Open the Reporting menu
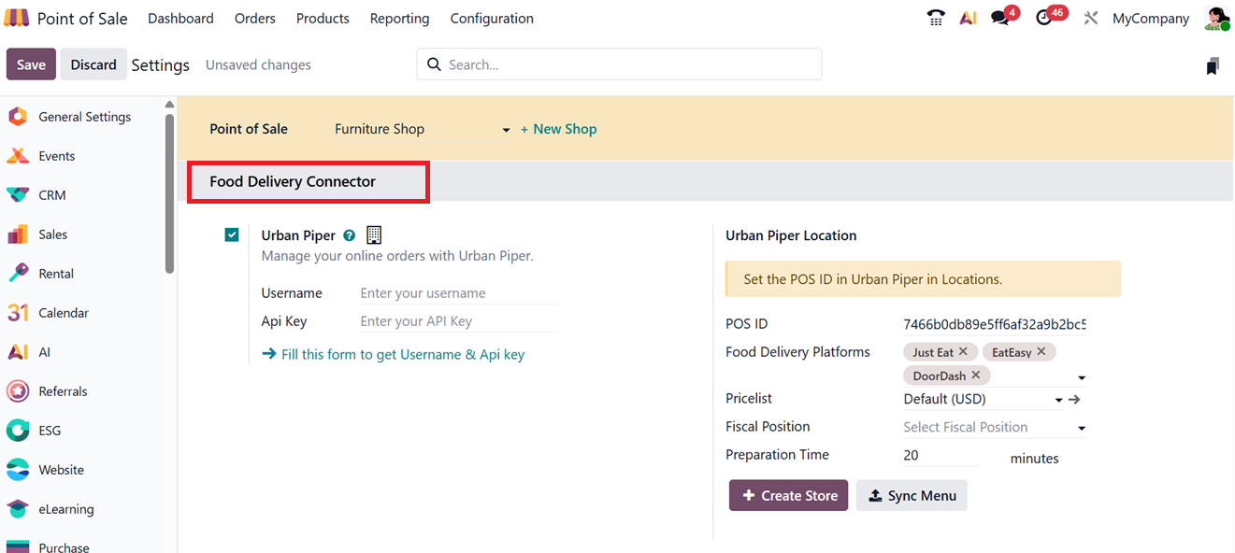This screenshot has height=553, width=1235. [399, 19]
